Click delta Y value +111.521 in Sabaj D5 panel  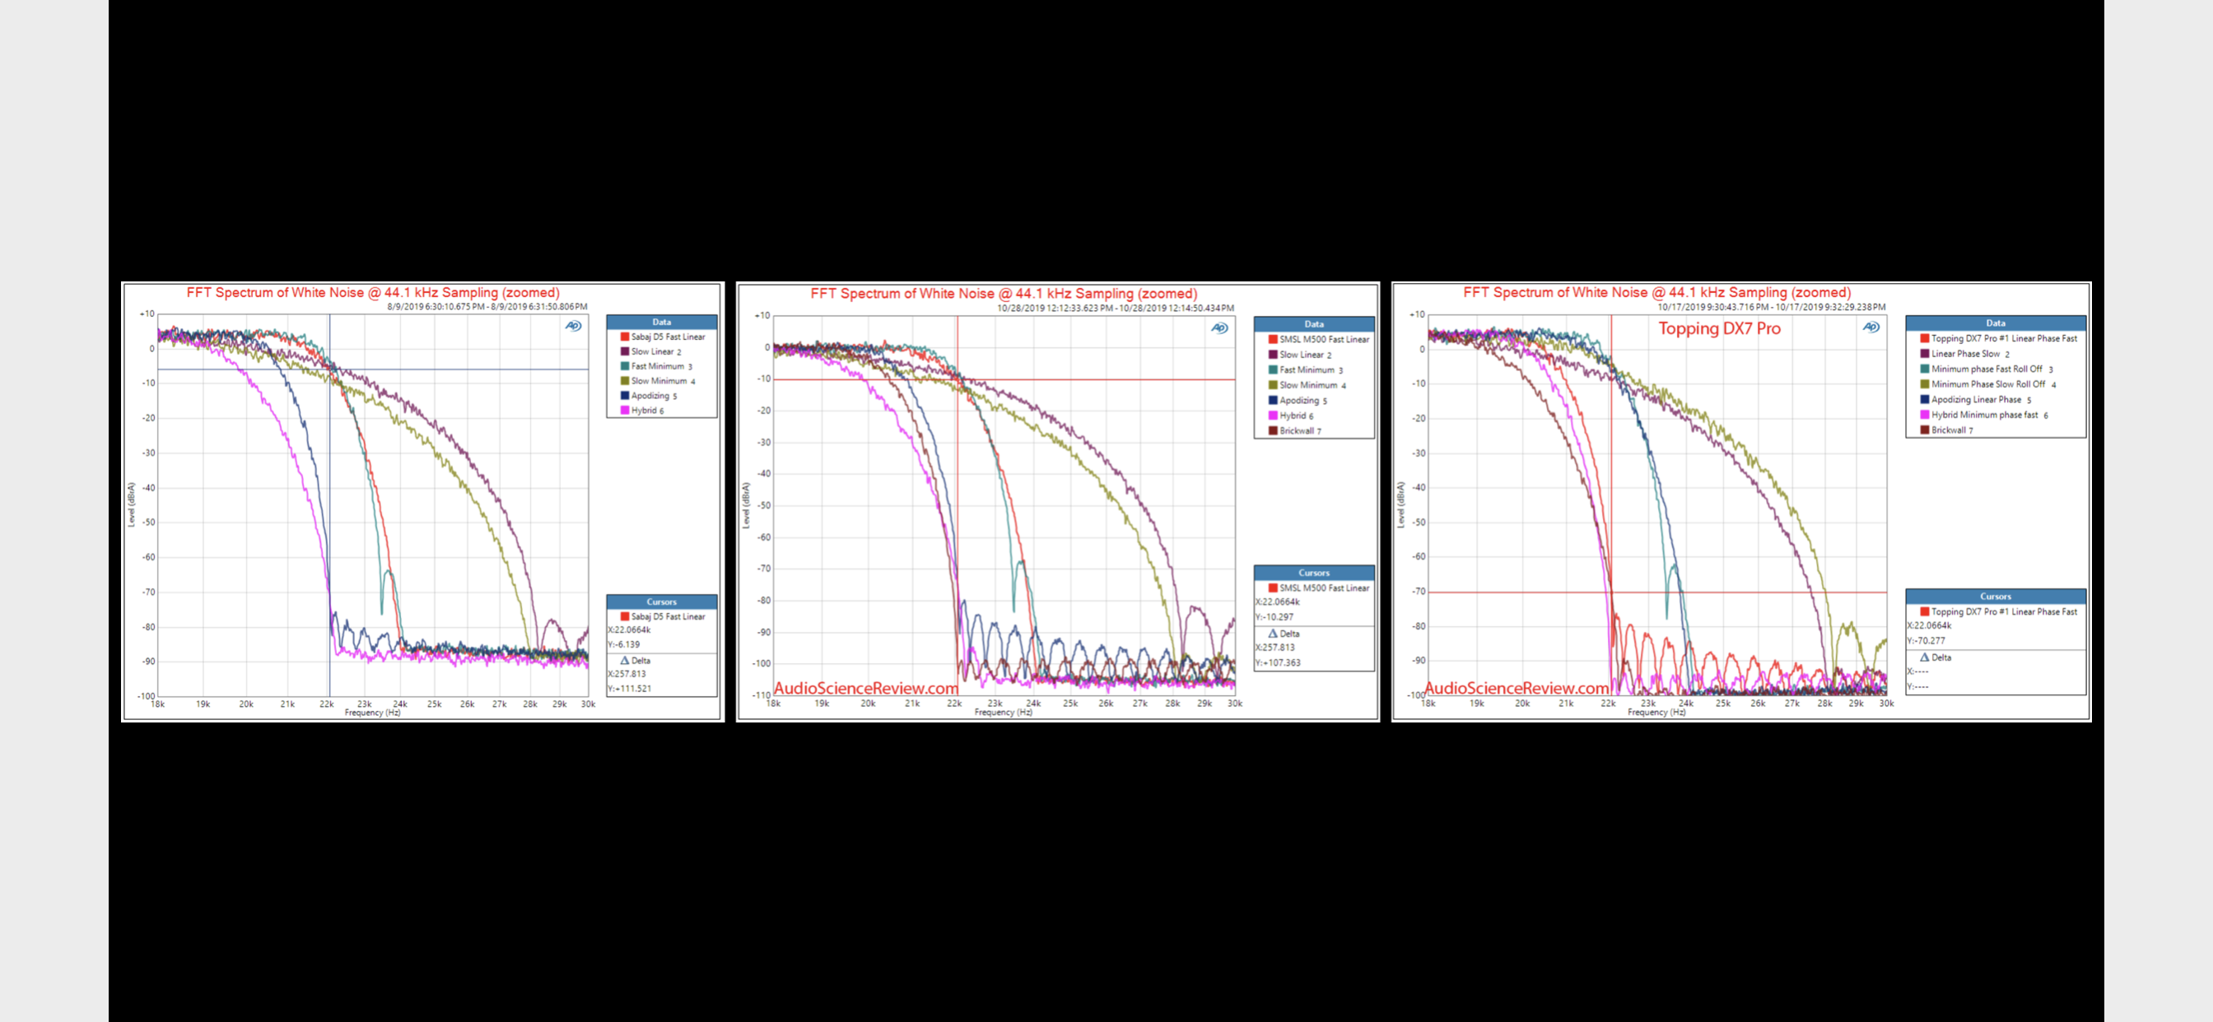click(x=630, y=689)
